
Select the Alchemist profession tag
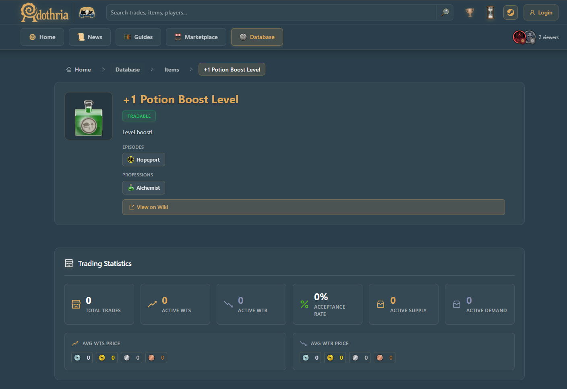tap(144, 188)
